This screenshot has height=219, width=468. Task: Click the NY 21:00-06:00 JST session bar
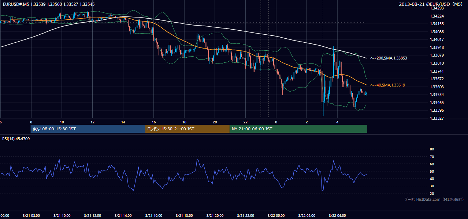(x=298, y=129)
